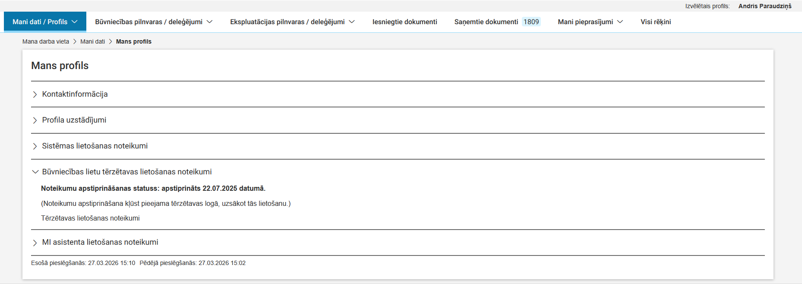Click the Mani dati breadcrumb link
This screenshot has width=802, height=284.
click(x=92, y=42)
